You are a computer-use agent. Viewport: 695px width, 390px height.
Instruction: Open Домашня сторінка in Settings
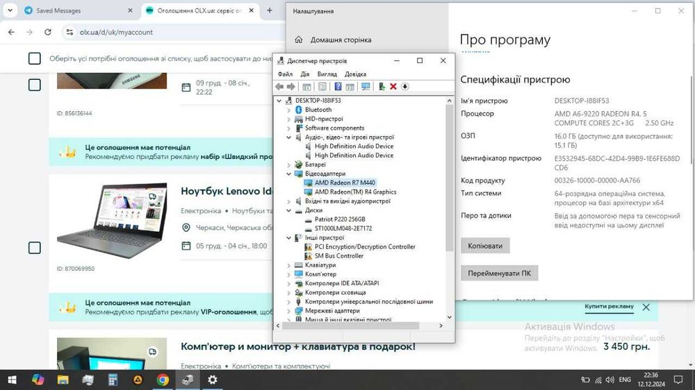coord(341,40)
